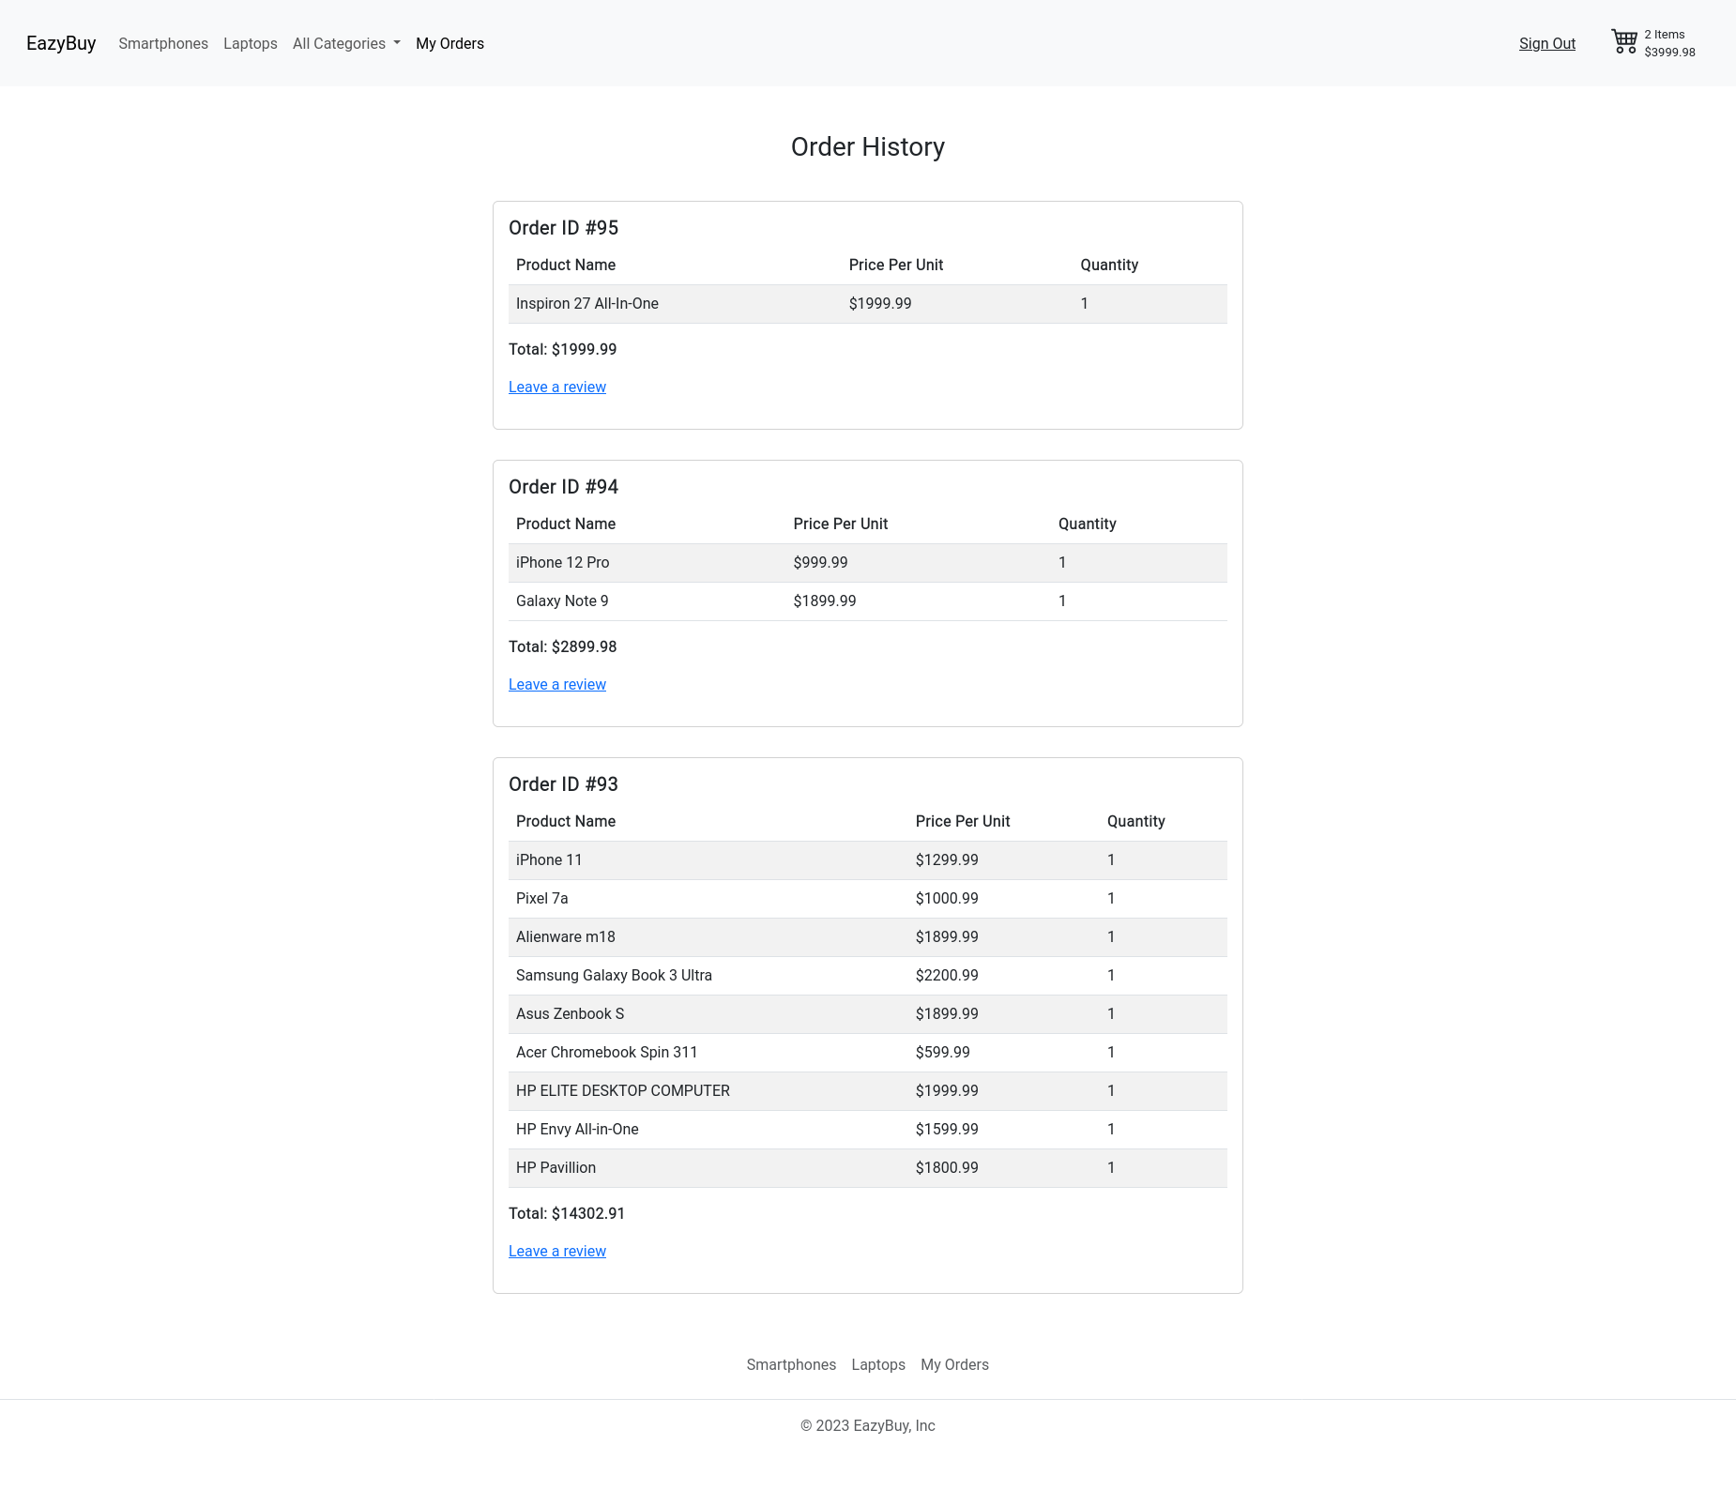Select 'HP Pavillion' product cell
This screenshot has width=1736, height=1490.
pyautogui.click(x=708, y=1168)
